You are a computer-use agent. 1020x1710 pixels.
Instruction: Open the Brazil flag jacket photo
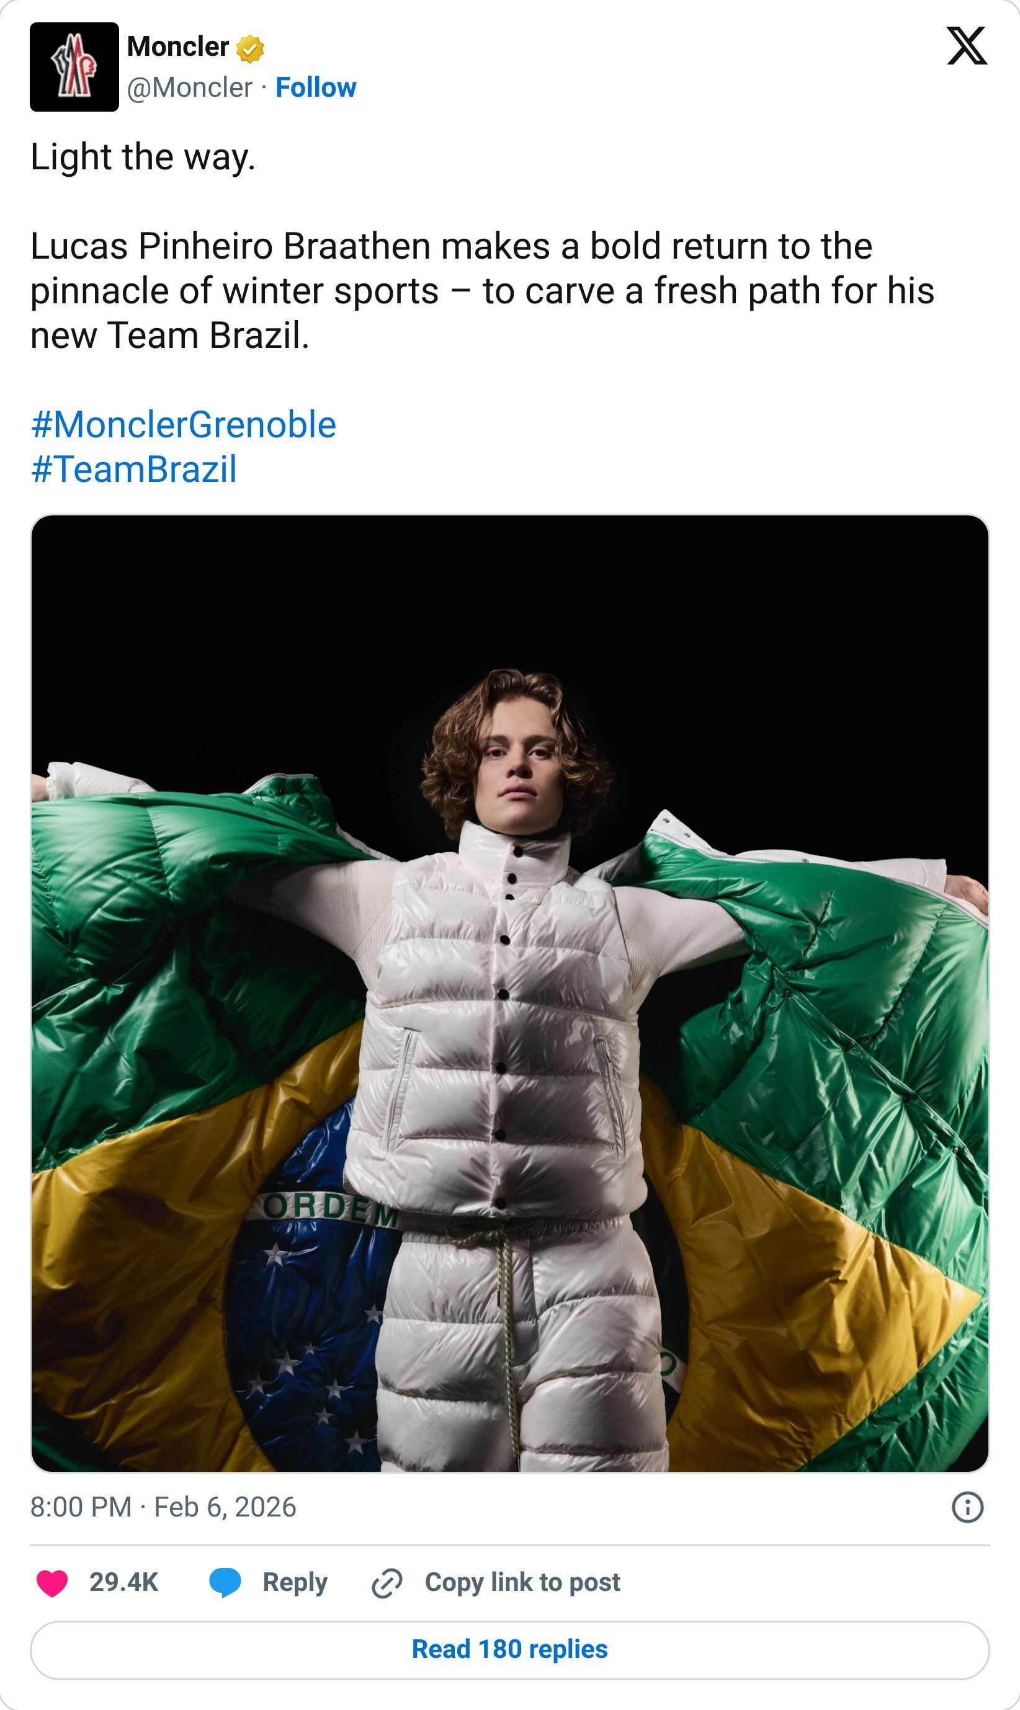click(x=510, y=994)
